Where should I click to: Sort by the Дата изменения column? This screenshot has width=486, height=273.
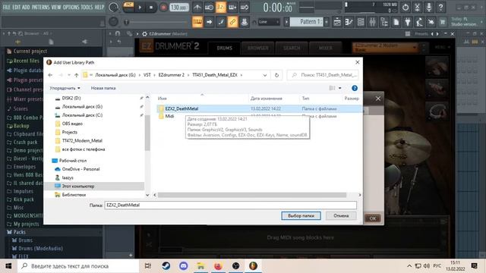point(267,99)
